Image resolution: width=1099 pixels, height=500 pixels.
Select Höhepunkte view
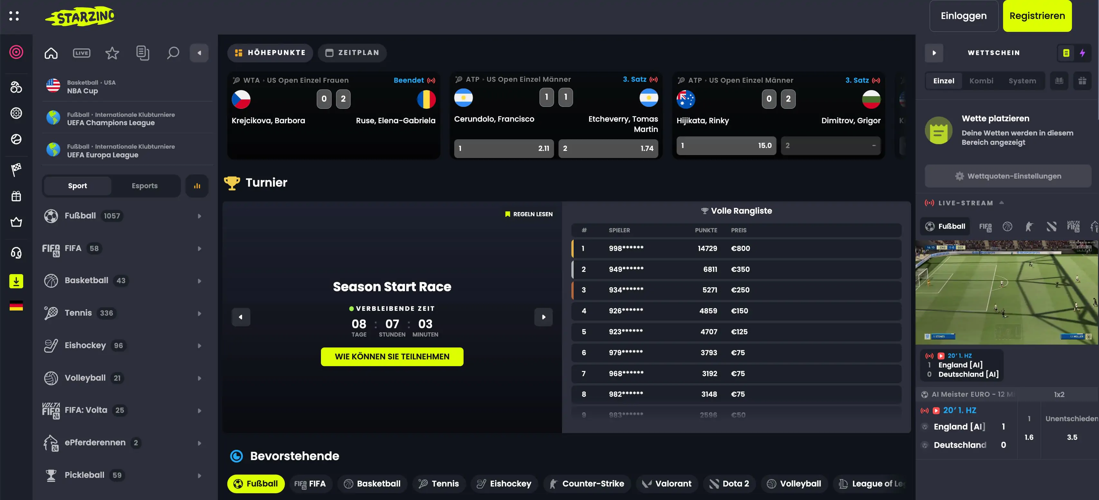(x=270, y=53)
